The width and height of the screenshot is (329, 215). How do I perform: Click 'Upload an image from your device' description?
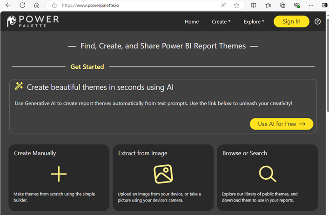point(159,197)
